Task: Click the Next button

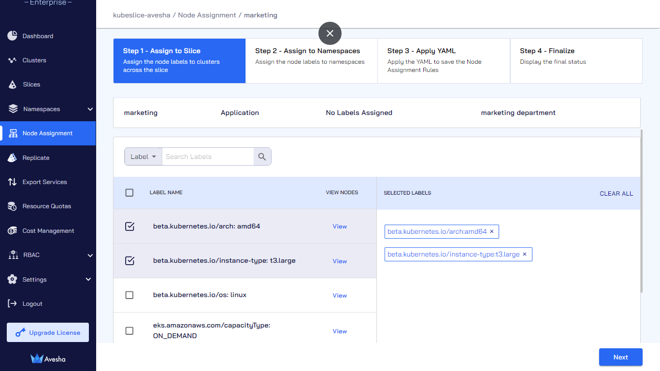Action: pyautogui.click(x=621, y=357)
